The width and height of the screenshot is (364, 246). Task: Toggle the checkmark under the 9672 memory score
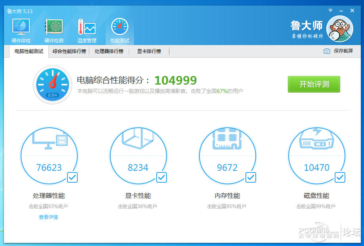(x=251, y=178)
